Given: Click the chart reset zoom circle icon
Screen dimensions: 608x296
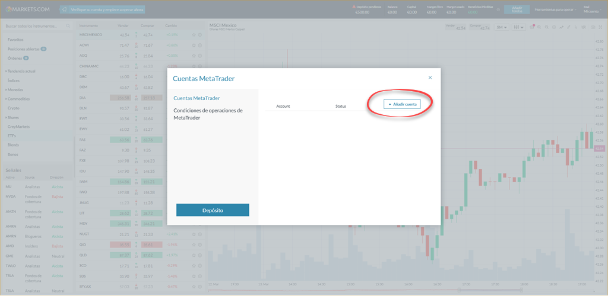Looking at the screenshot, I should pyautogui.click(x=554, y=27).
